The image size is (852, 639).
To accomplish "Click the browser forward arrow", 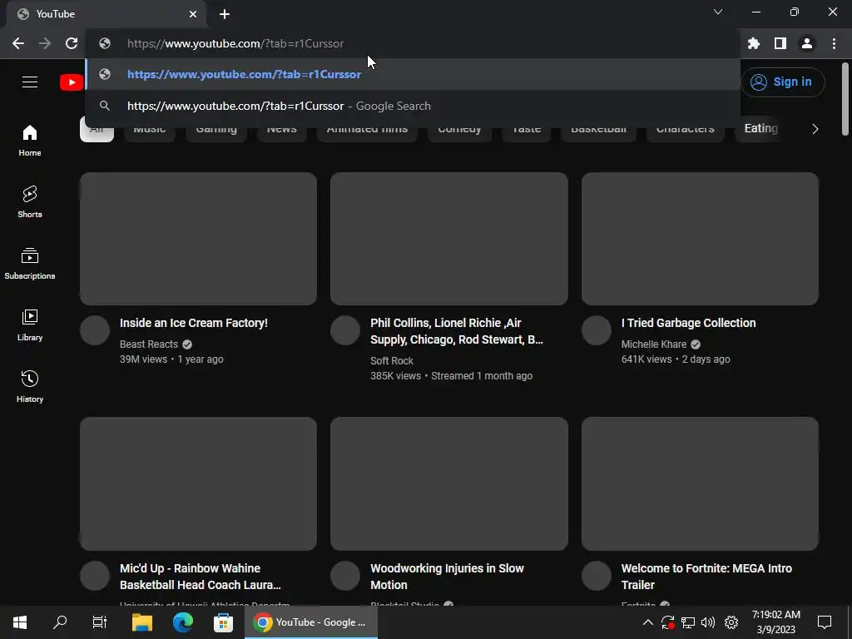I will pyautogui.click(x=45, y=43).
